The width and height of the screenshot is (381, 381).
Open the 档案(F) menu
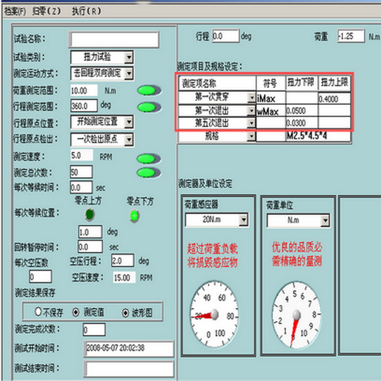point(15,11)
